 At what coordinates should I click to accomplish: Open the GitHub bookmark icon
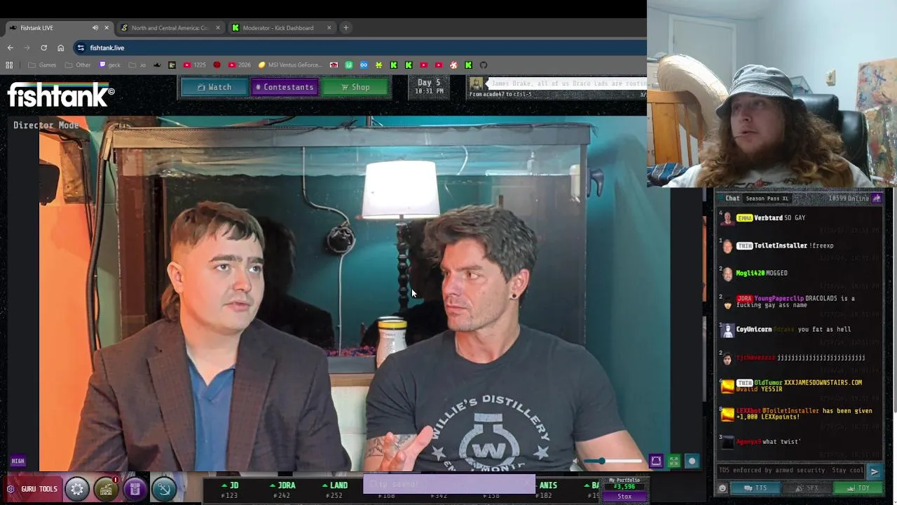pyautogui.click(x=484, y=65)
